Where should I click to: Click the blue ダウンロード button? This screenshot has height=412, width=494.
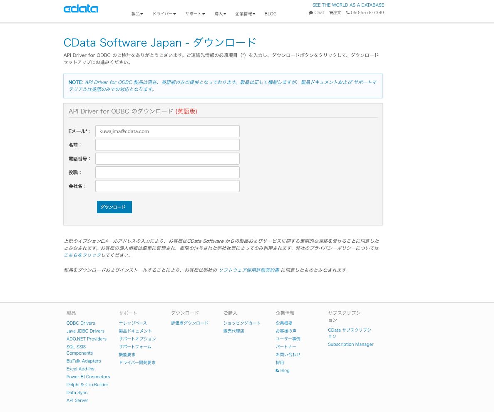coord(114,207)
